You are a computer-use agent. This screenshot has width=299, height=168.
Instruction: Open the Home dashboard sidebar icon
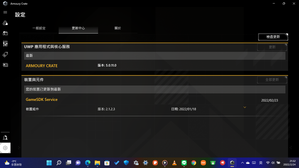click(5, 23)
